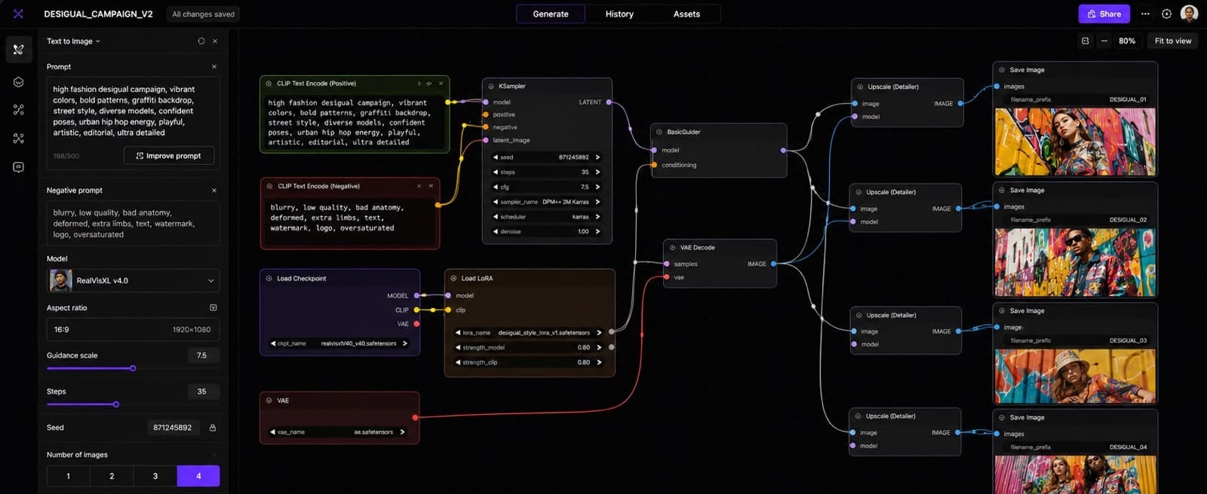Open the hexagon models icon in the sidebar
This screenshot has height=494, width=1207.
(x=19, y=82)
